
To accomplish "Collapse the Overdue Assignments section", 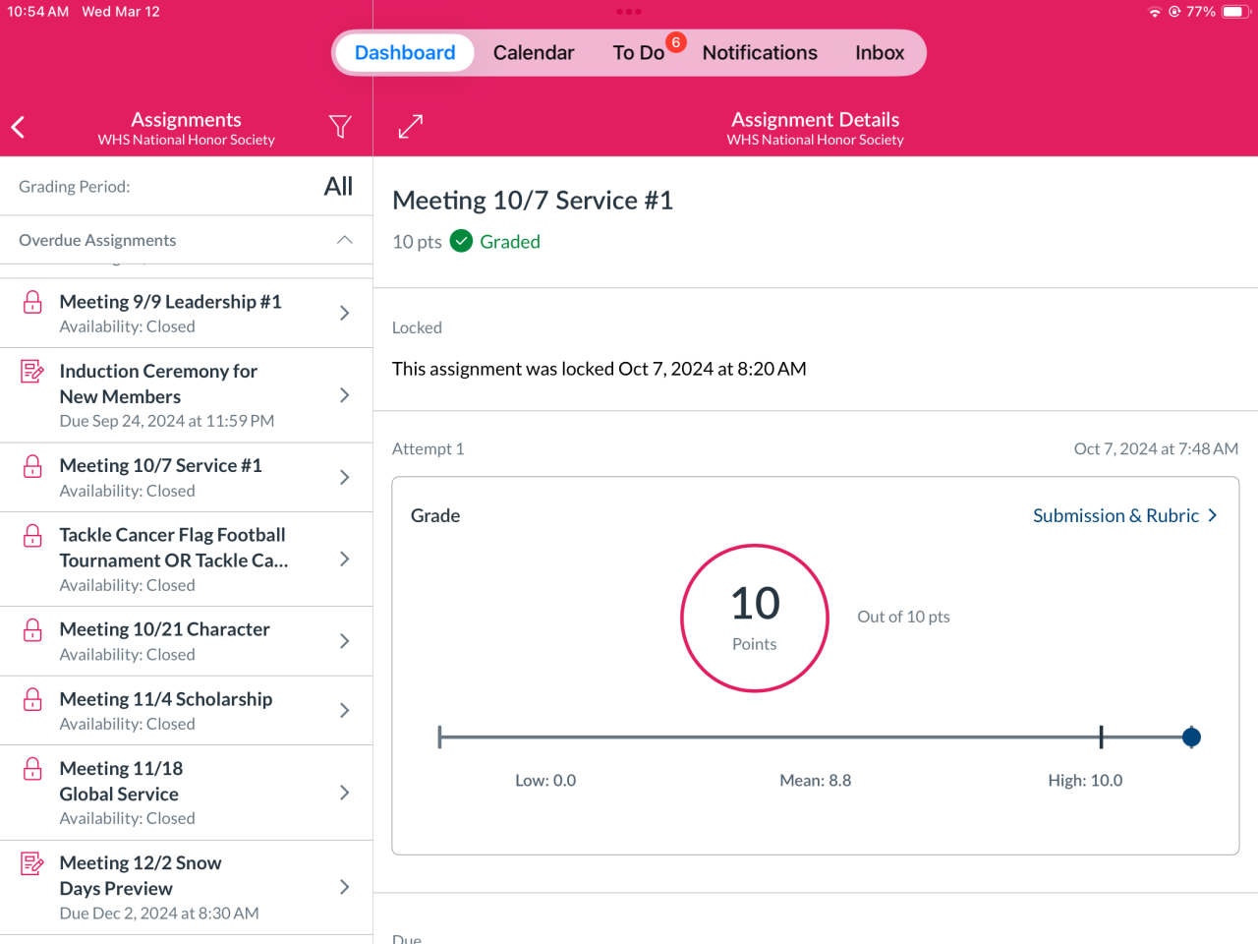I will point(344,240).
